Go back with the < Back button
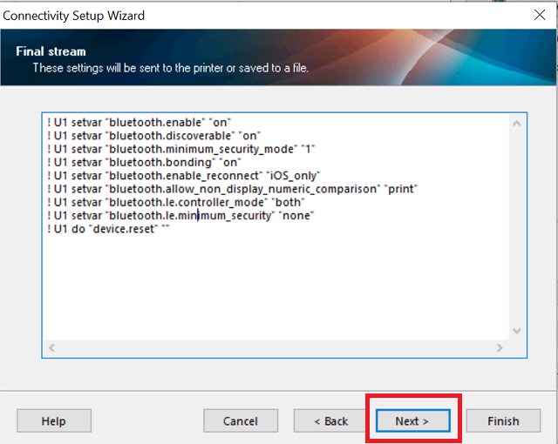 coord(331,421)
